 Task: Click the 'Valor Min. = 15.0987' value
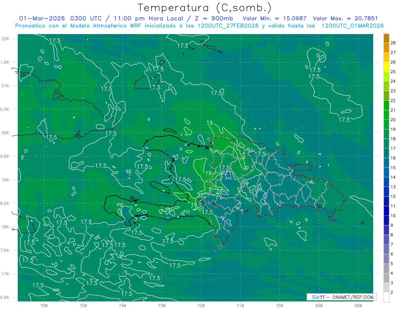(275, 18)
